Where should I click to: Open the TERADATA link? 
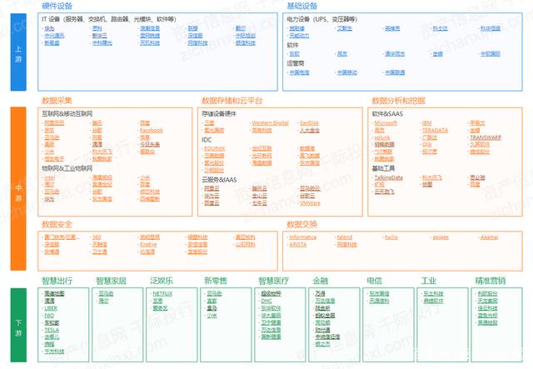[x=435, y=130]
